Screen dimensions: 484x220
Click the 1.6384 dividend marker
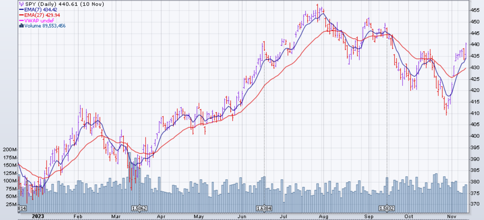264,208
